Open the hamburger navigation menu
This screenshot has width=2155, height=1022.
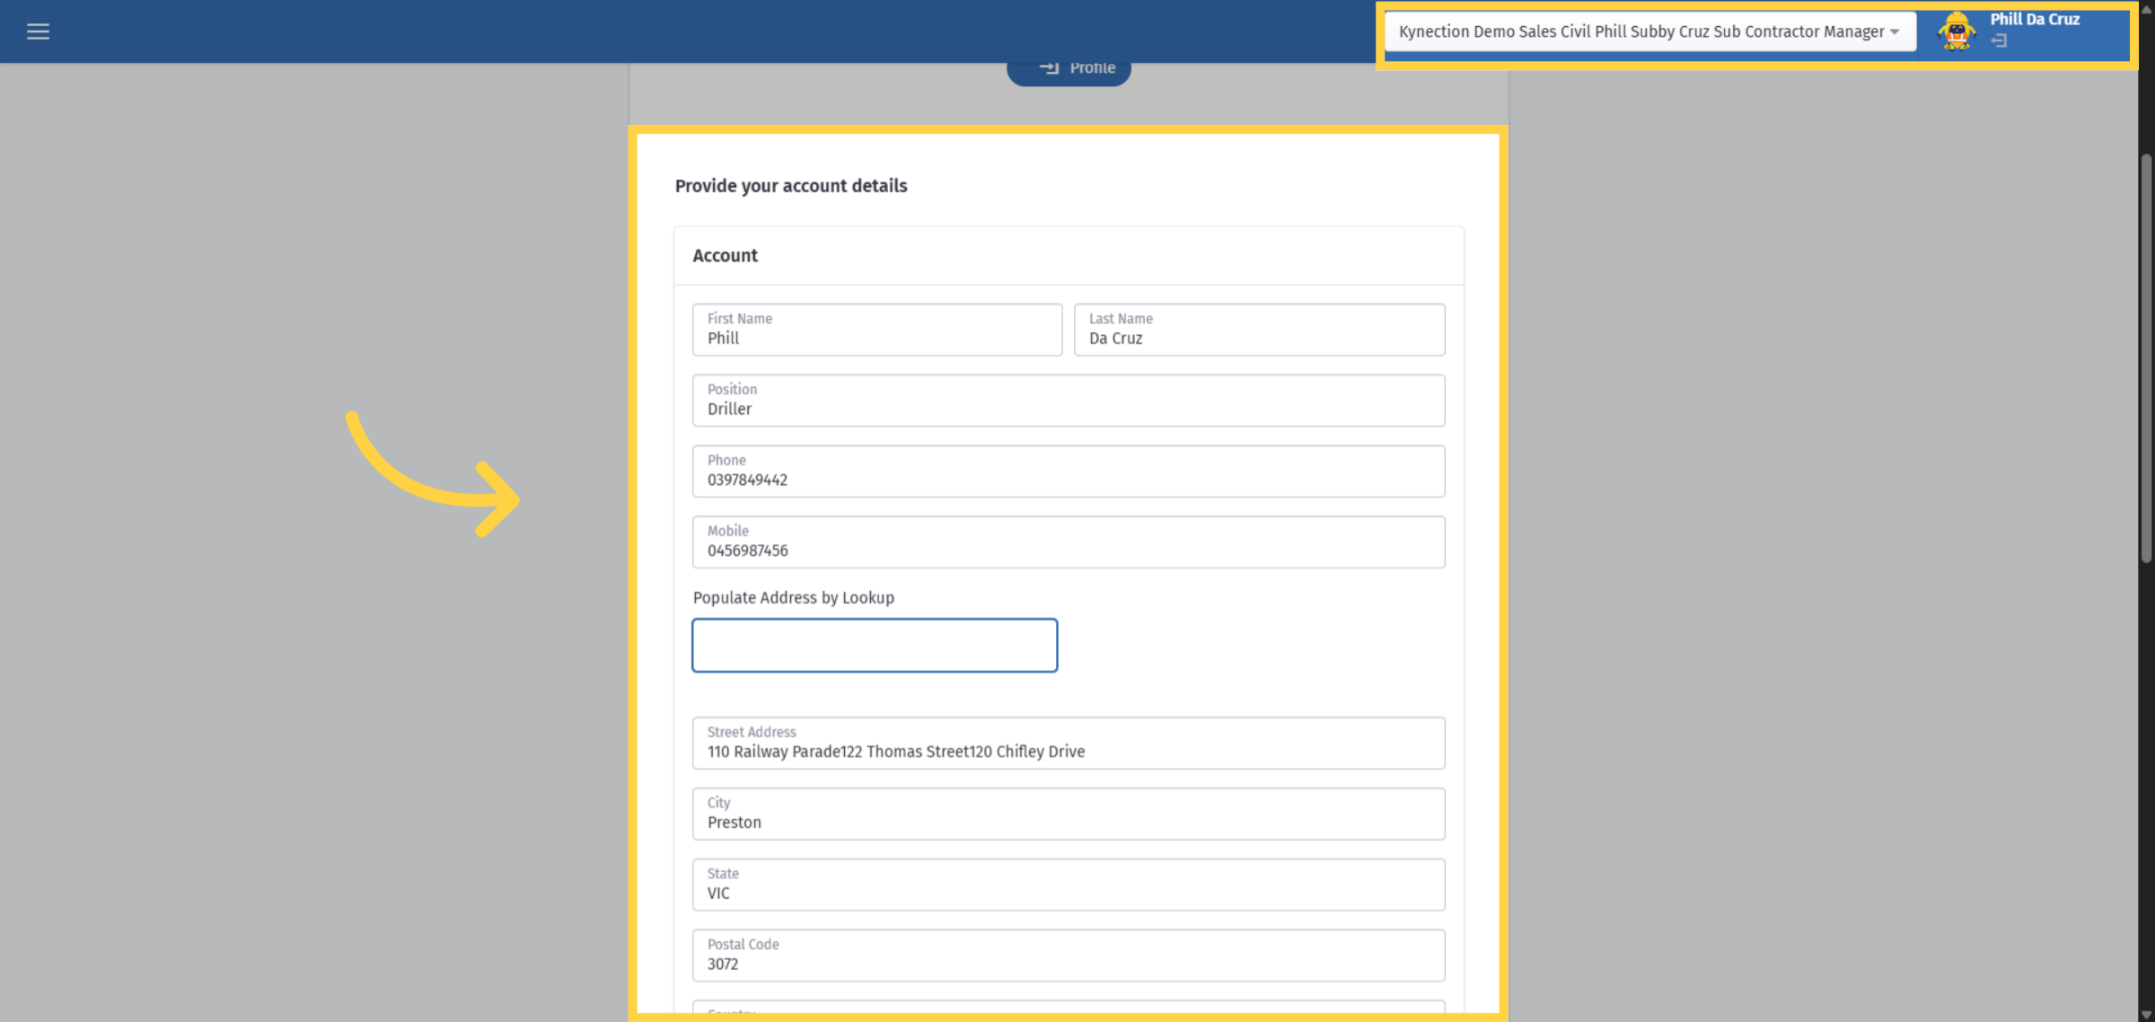pos(38,31)
